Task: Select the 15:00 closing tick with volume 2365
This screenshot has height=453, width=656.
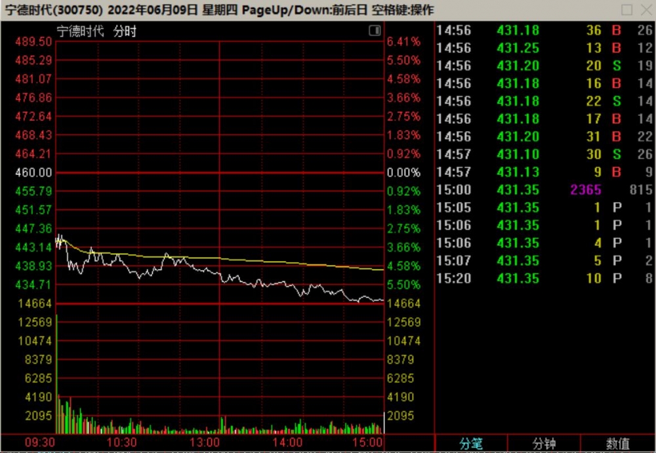Action: [544, 190]
